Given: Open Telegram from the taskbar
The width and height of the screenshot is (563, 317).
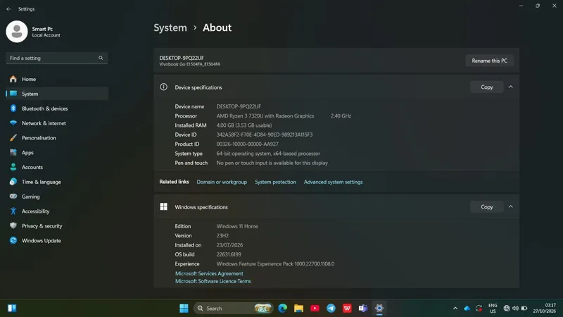Looking at the screenshot, I should point(331,309).
